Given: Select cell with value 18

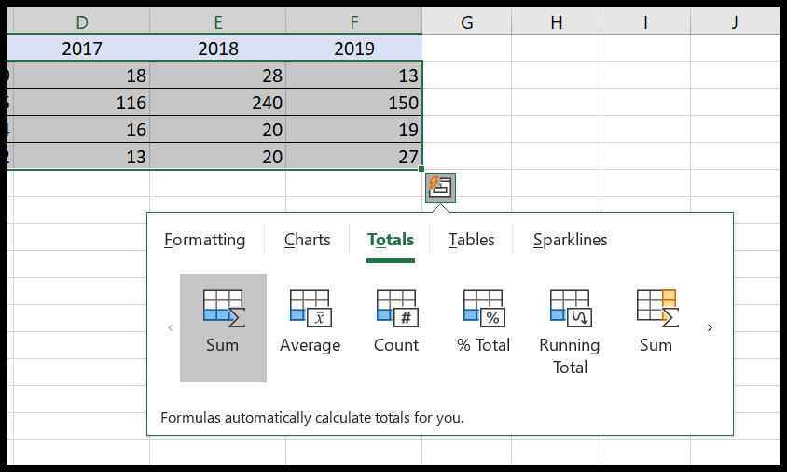Looking at the screenshot, I should pyautogui.click(x=82, y=76).
